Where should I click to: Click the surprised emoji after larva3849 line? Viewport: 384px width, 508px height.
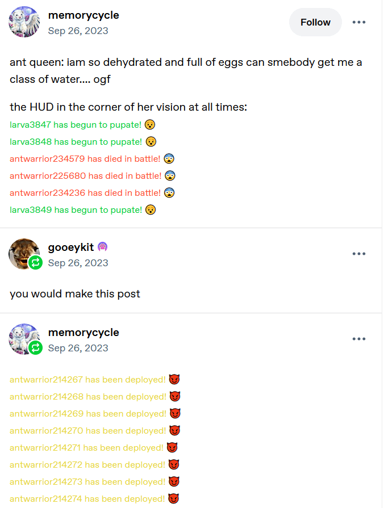click(x=150, y=209)
